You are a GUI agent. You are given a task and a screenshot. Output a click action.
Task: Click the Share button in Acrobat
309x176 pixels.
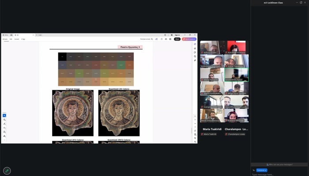point(177,39)
